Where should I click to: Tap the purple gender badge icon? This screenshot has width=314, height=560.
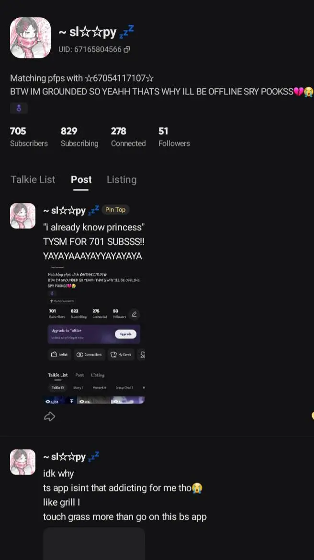pyautogui.click(x=19, y=108)
